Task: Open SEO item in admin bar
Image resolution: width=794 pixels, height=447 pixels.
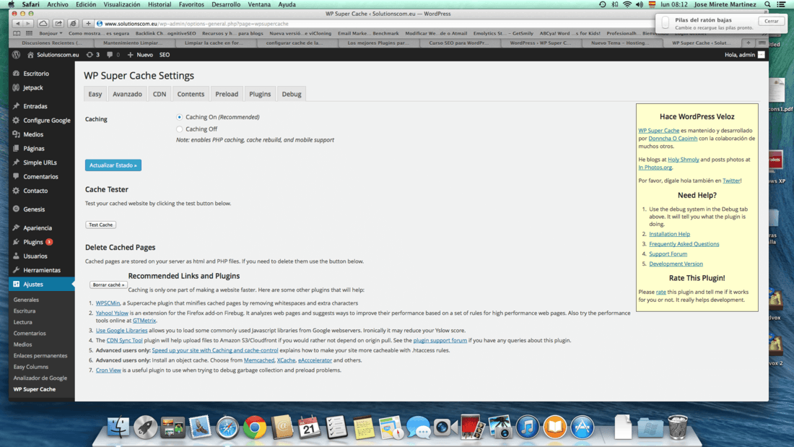Action: point(165,55)
